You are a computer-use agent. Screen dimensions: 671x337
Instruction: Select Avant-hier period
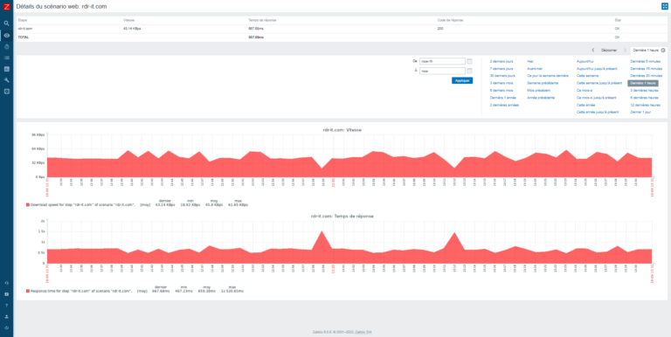pos(535,68)
